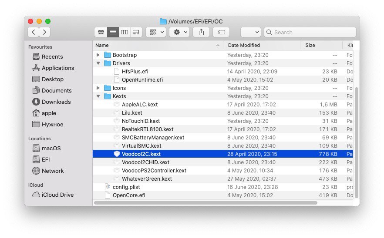This screenshot has height=238, width=384.
Task: Select the OpenRuntime.efi file
Action: [x=223, y=80]
